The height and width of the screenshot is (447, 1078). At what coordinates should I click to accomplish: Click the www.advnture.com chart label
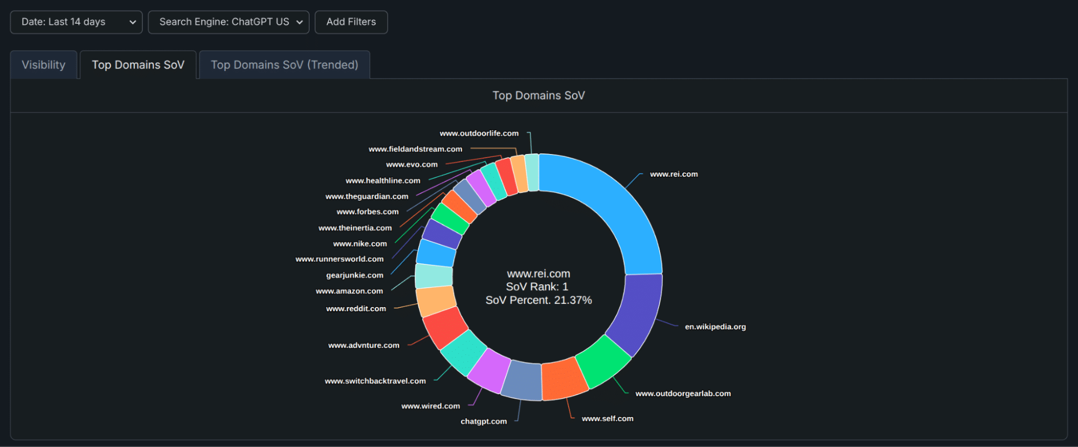click(364, 345)
